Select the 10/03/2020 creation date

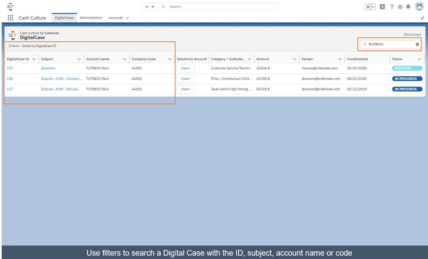tap(357, 68)
